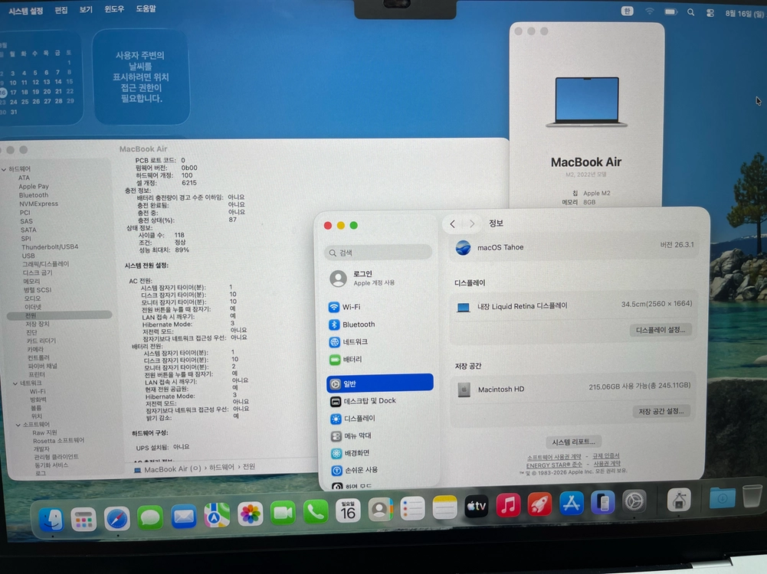Open iPhone Mirroring in the Dock

click(602, 502)
